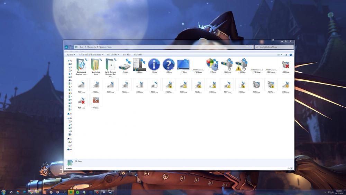Viewport: 346px width, 195px height.
Task: Click the New folder button
Action: click(138, 55)
